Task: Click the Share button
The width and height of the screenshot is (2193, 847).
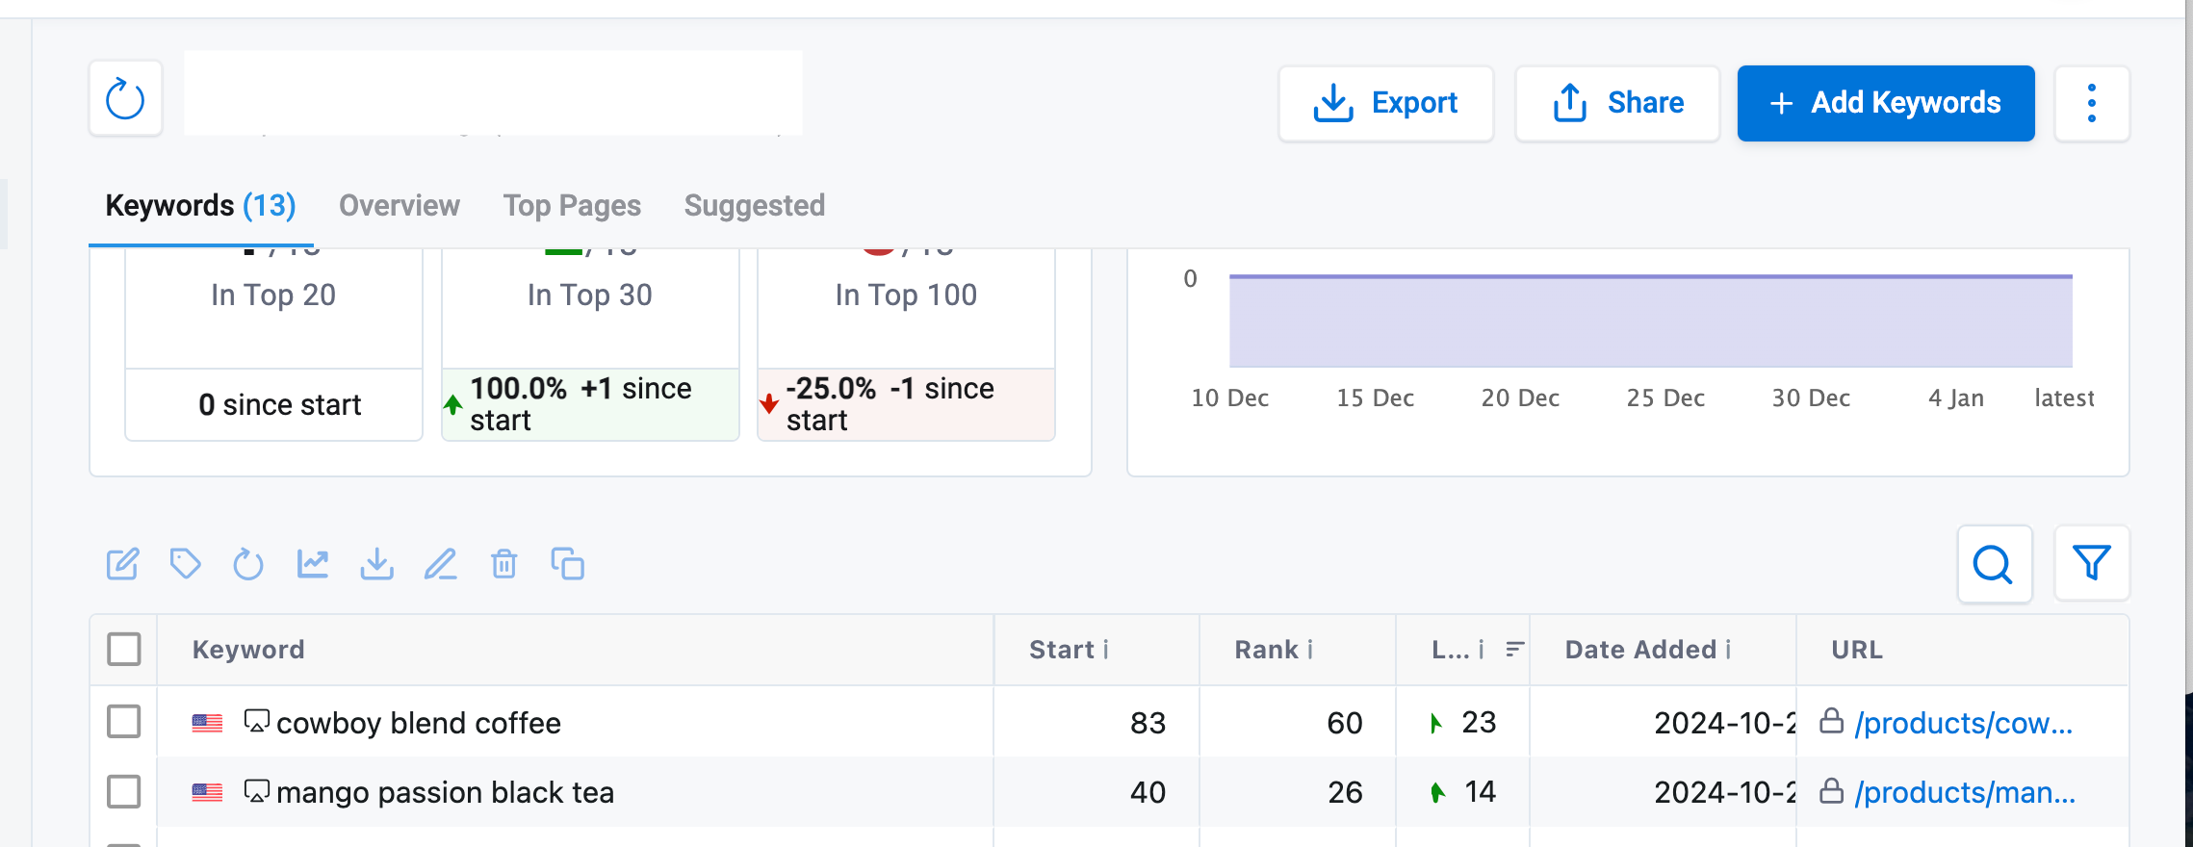Action: (x=1617, y=103)
